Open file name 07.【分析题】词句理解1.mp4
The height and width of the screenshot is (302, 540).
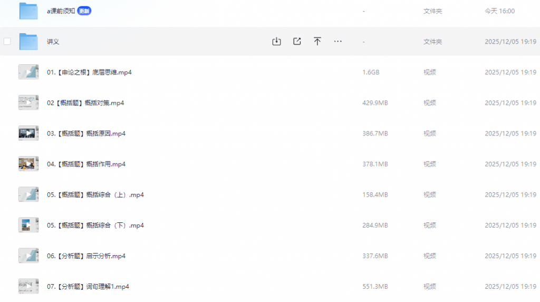point(88,287)
